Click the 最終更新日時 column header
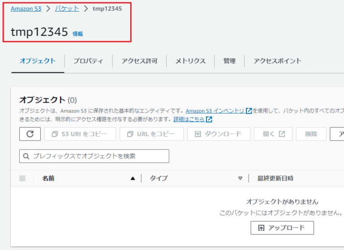This screenshot has height=250, width=344. click(x=275, y=178)
